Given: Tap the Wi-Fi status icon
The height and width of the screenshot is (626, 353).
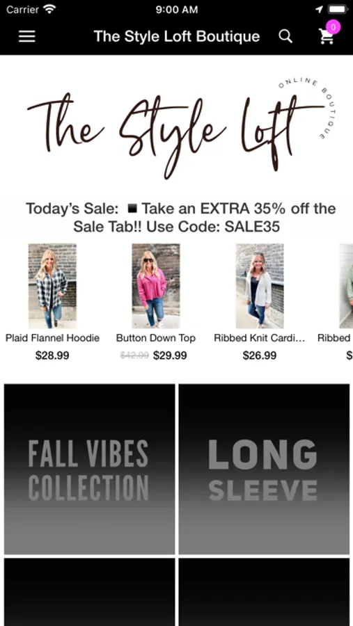Looking at the screenshot, I should pos(49,9).
